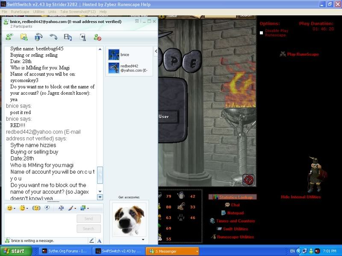Click Take Screenshot(F12) menu item
This screenshot has height=256, width=342.
click(x=78, y=12)
